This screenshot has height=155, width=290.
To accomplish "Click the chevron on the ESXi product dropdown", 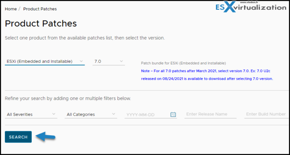I will [81, 61].
